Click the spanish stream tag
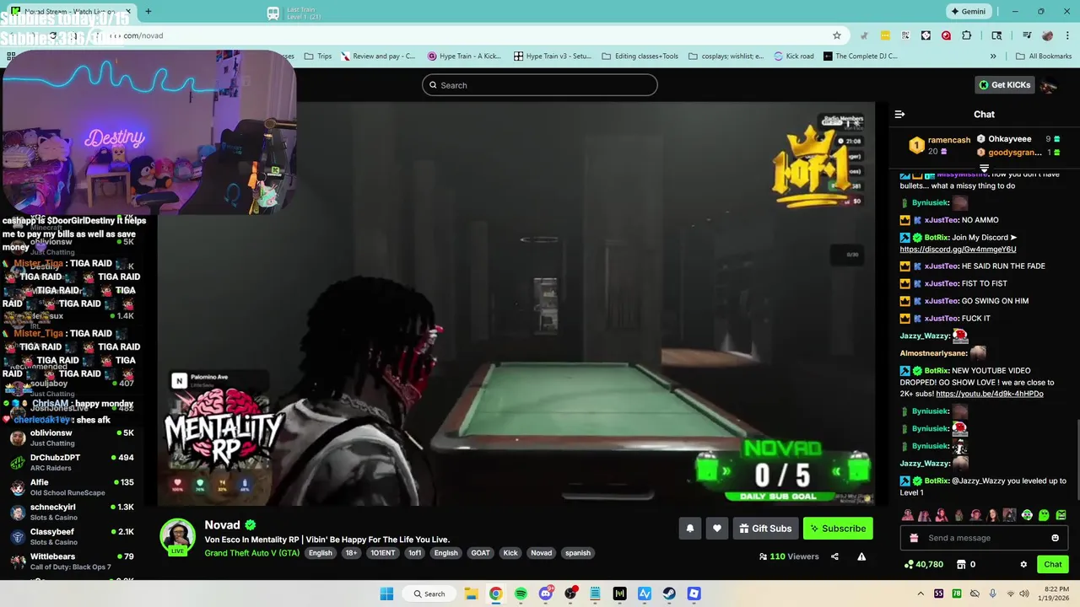 (578, 553)
